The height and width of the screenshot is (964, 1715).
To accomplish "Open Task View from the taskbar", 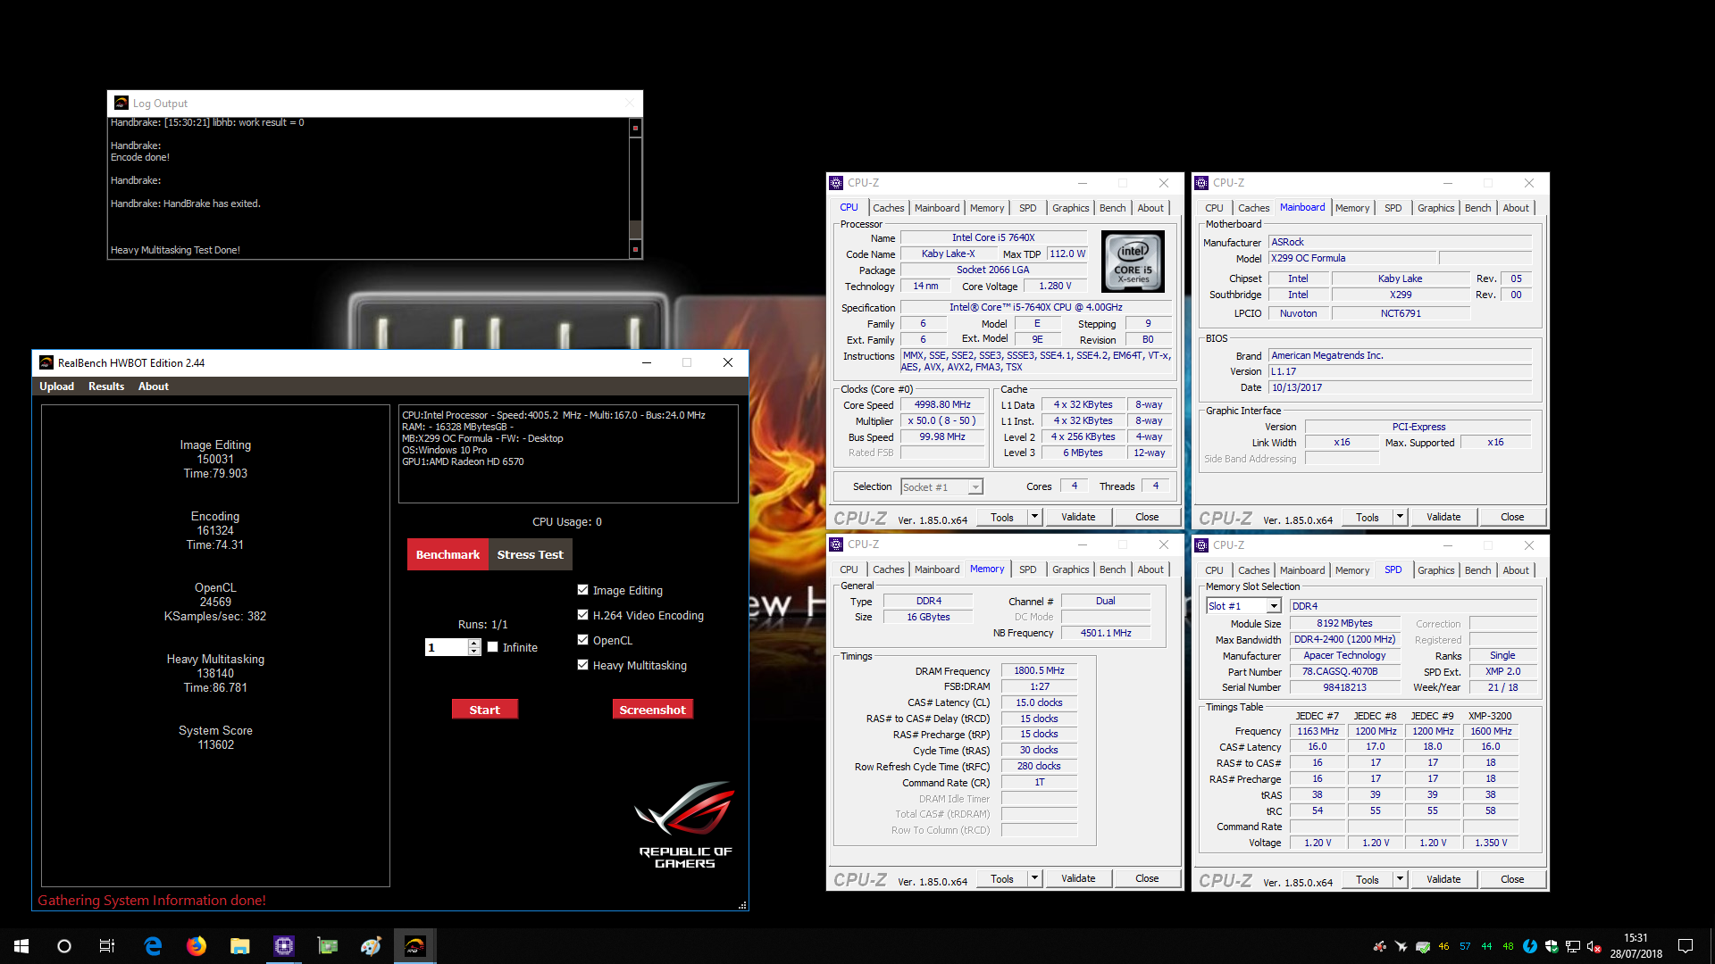I will (x=107, y=946).
